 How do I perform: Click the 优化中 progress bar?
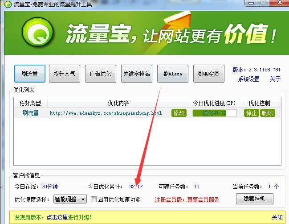click(x=215, y=113)
